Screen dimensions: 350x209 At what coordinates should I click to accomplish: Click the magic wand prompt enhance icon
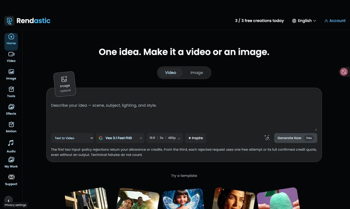pyautogui.click(x=267, y=138)
